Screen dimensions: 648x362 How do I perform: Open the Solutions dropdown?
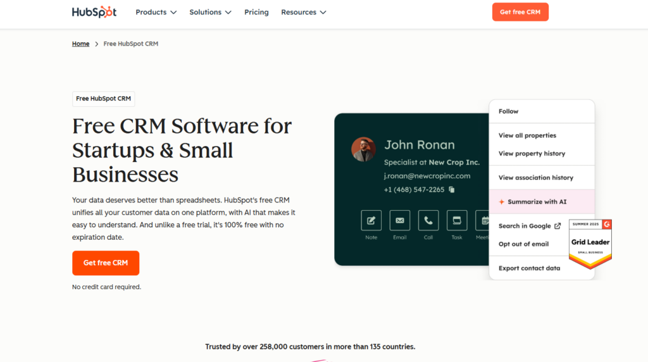[210, 12]
